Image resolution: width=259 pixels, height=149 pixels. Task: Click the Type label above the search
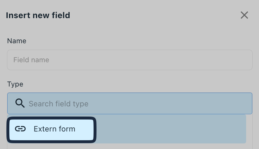(x=15, y=84)
